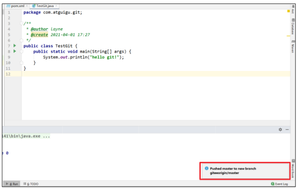Click the yellow inspection status indicator
Viewport: 298px width, 188px height.
point(288,11)
